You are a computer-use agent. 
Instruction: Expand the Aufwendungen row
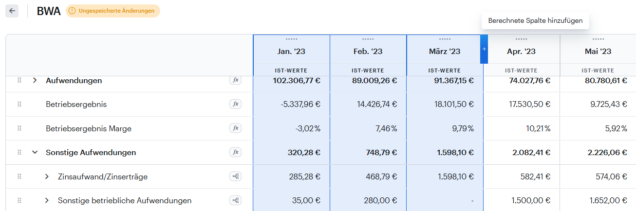(35, 80)
